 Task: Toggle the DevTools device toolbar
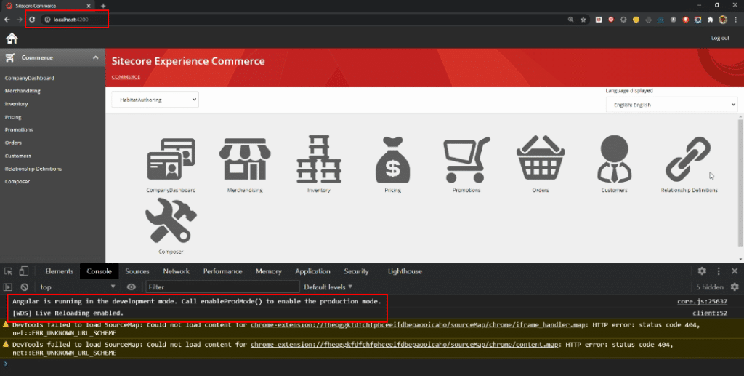(x=24, y=271)
